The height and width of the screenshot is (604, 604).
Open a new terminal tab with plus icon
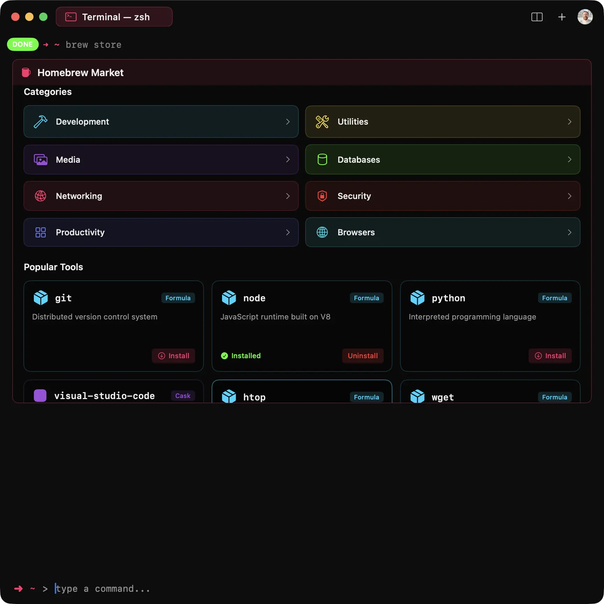(561, 17)
